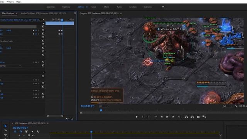Open Comparison View in Program monitor

click(x=204, y=117)
